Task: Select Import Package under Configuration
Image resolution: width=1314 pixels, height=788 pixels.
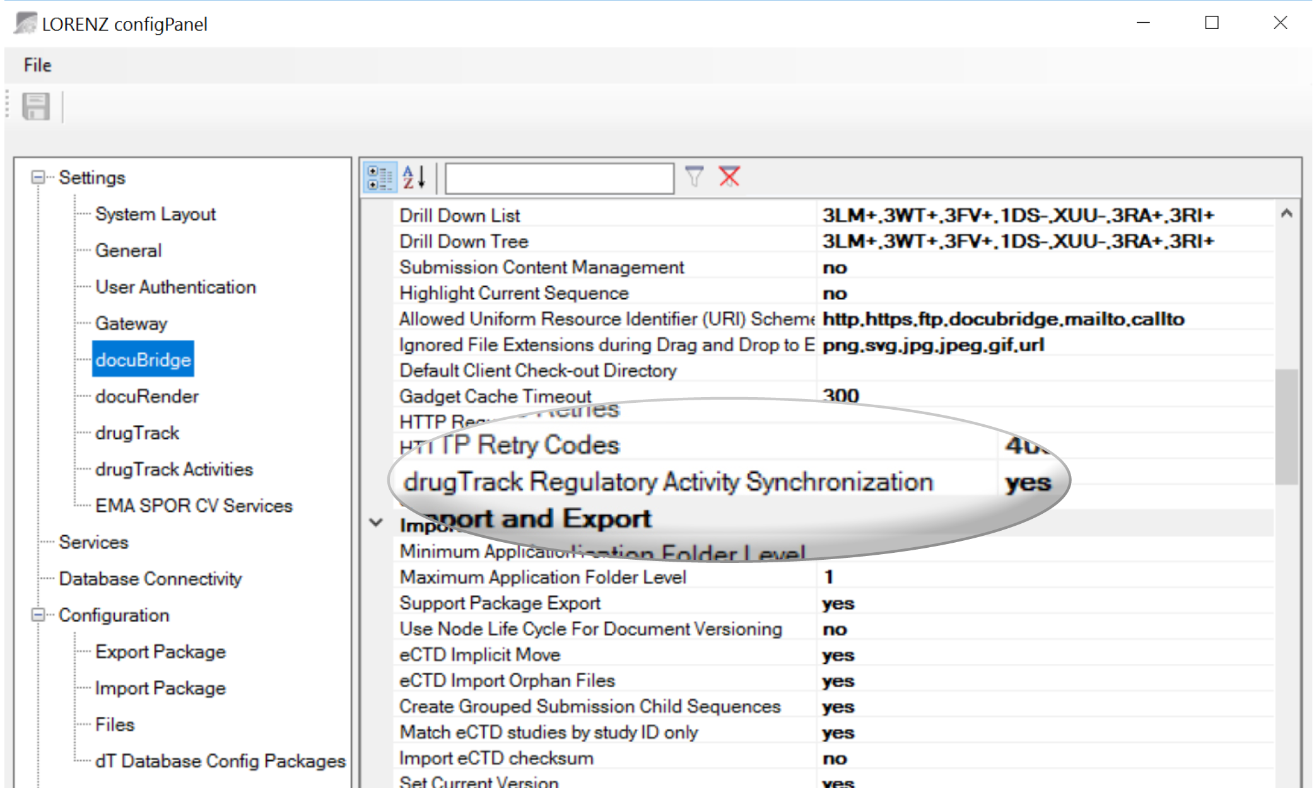Action: [x=160, y=688]
